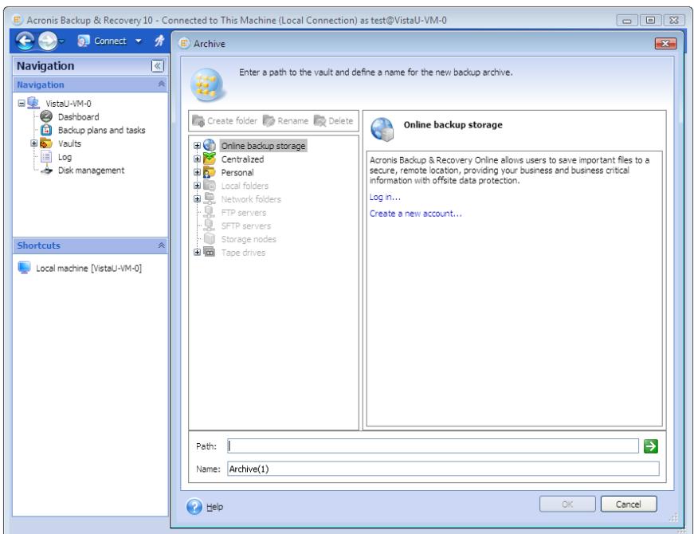This screenshot has width=694, height=534.
Task: Expand the Local folders node
Action: 198,186
